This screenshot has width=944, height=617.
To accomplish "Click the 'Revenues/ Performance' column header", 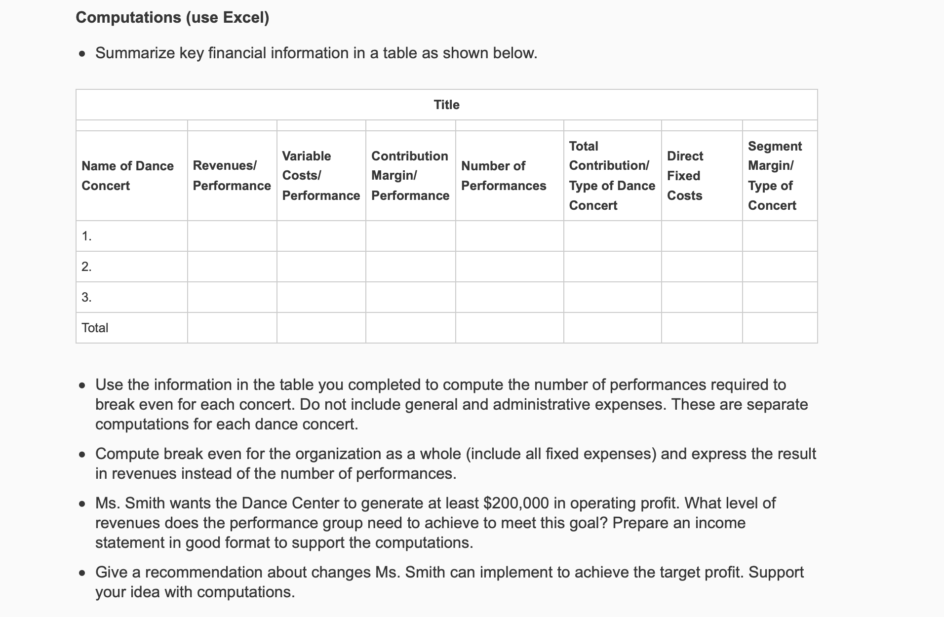I will click(x=232, y=176).
